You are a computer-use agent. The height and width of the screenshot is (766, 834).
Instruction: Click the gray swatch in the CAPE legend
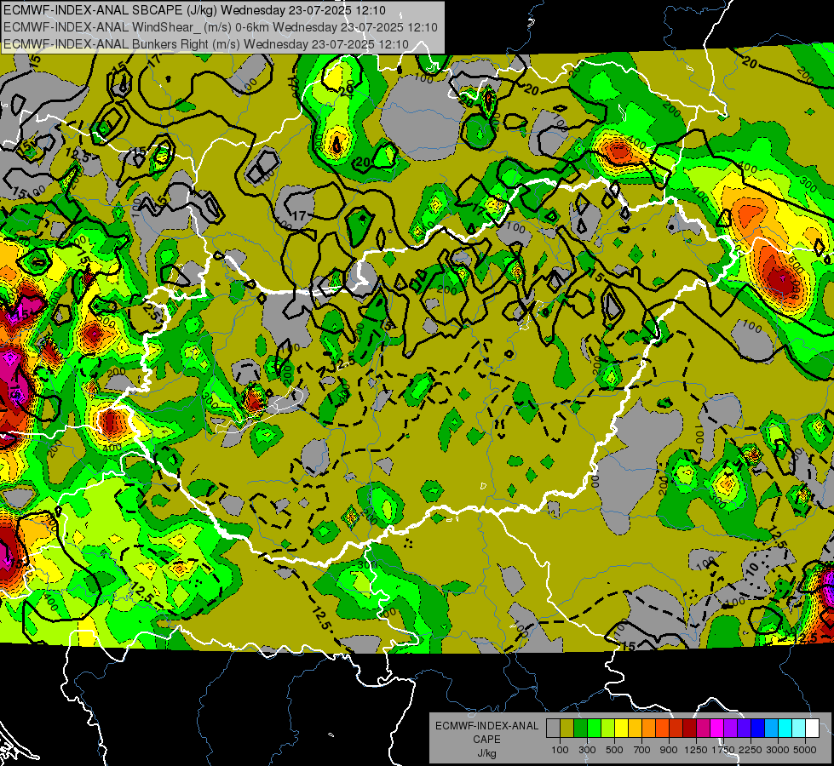point(553,729)
